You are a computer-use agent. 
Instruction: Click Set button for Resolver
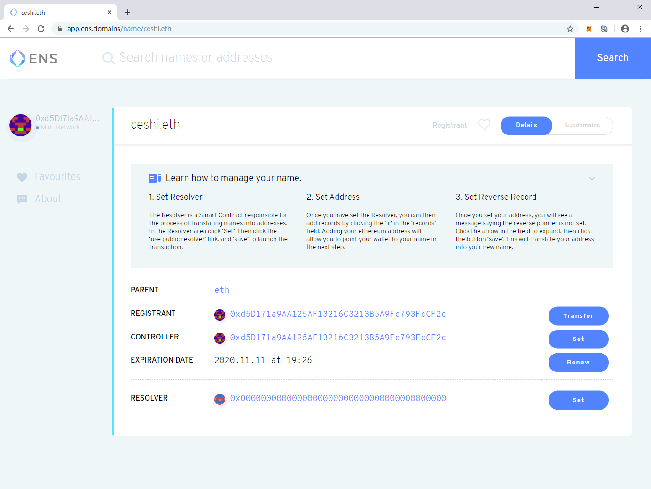click(579, 400)
